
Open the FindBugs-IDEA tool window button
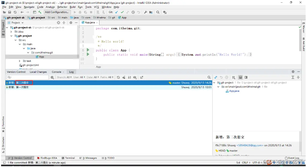pyautogui.click(x=47, y=158)
